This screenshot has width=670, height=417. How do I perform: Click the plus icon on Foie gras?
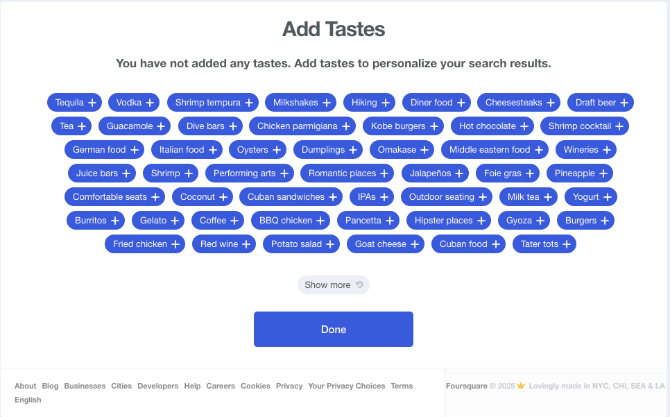[530, 173]
